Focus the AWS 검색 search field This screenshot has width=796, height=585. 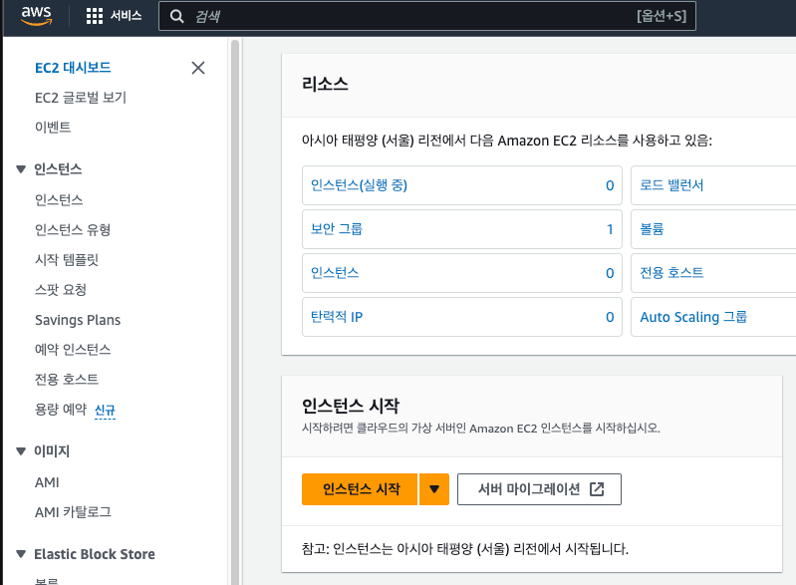tap(427, 16)
